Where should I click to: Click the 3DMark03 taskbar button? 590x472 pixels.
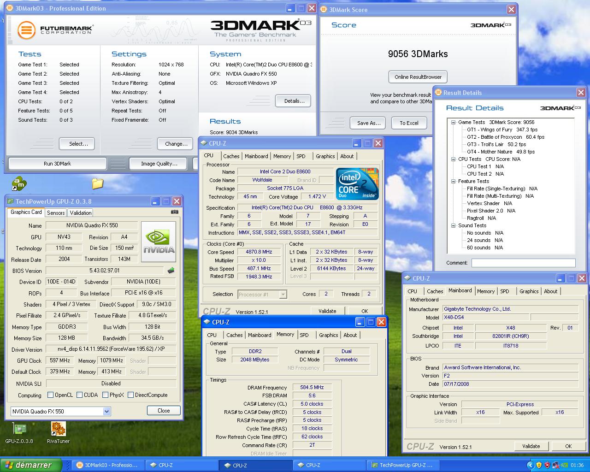click(x=107, y=466)
